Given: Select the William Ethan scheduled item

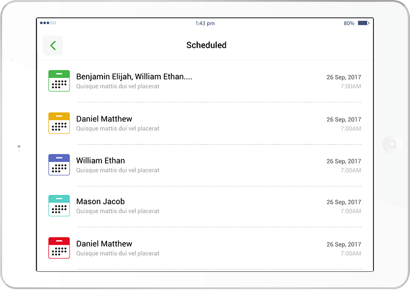Looking at the screenshot, I should [100, 161].
